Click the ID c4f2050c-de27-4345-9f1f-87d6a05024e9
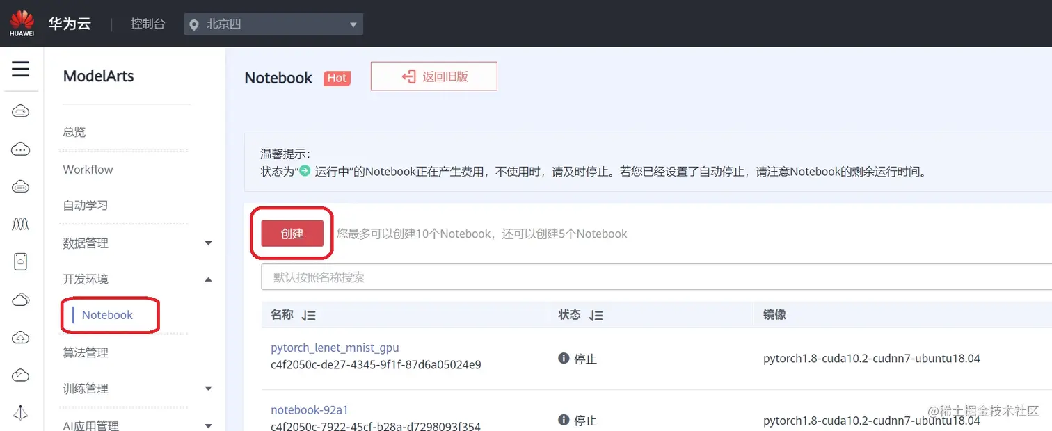The height and width of the screenshot is (431, 1052). coord(376,364)
